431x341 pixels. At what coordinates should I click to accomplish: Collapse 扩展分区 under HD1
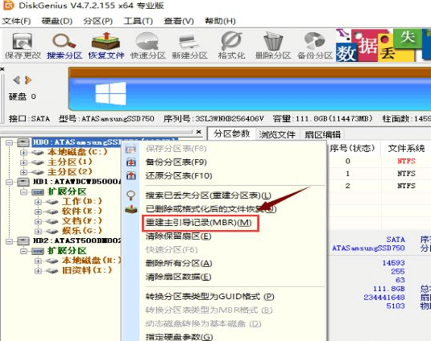coord(24,192)
